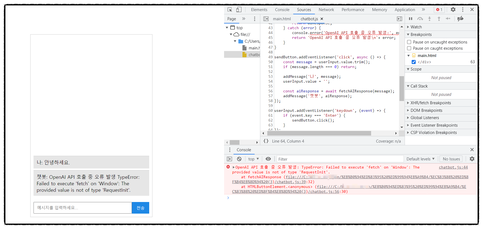Select the main.html editor tab

point(282,19)
